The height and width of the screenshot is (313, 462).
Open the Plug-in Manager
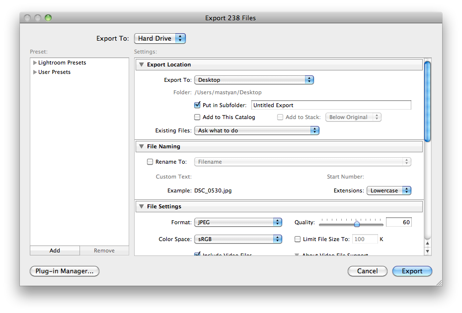[x=65, y=271]
